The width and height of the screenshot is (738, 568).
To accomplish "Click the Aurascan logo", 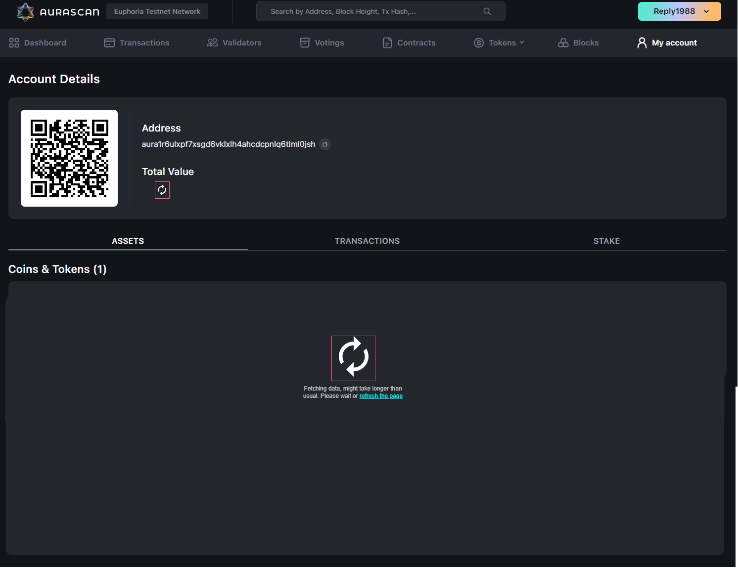I will [57, 11].
